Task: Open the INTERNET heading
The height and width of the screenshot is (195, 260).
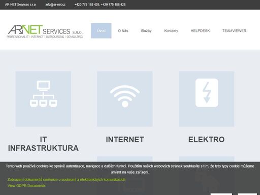Action: pos(125,140)
